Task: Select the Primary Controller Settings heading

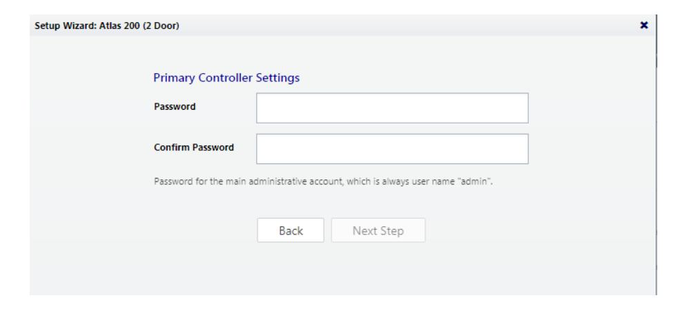Action: click(226, 78)
